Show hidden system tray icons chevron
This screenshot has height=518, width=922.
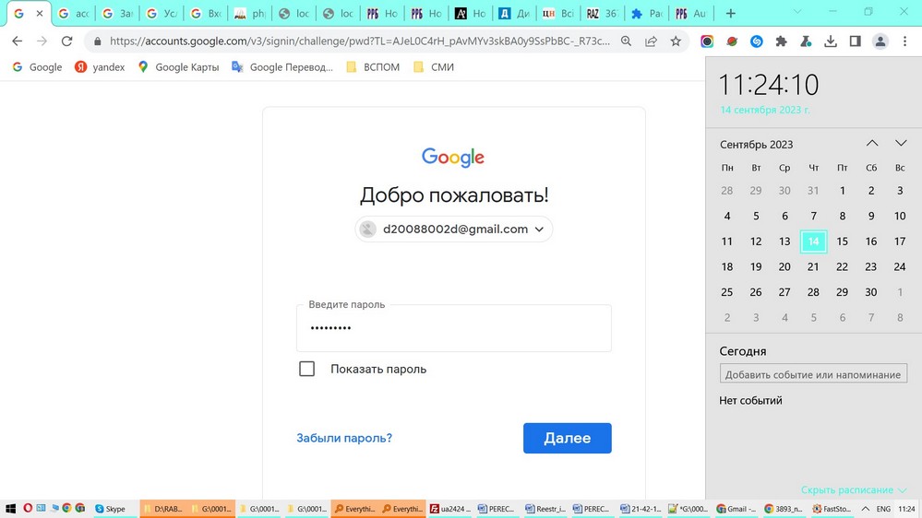[866, 509]
